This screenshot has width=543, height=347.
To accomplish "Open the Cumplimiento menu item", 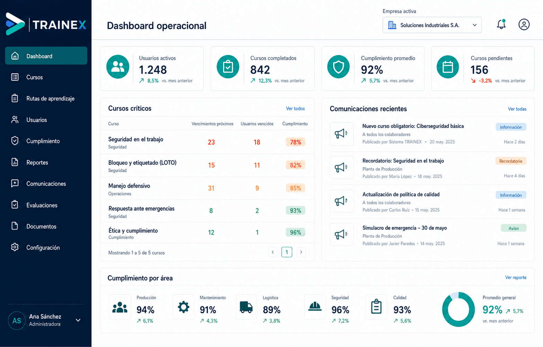I will click(46, 141).
